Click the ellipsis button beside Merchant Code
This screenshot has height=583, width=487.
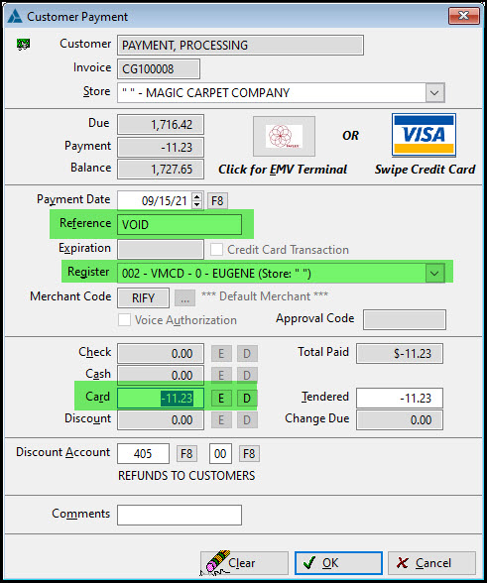point(184,297)
